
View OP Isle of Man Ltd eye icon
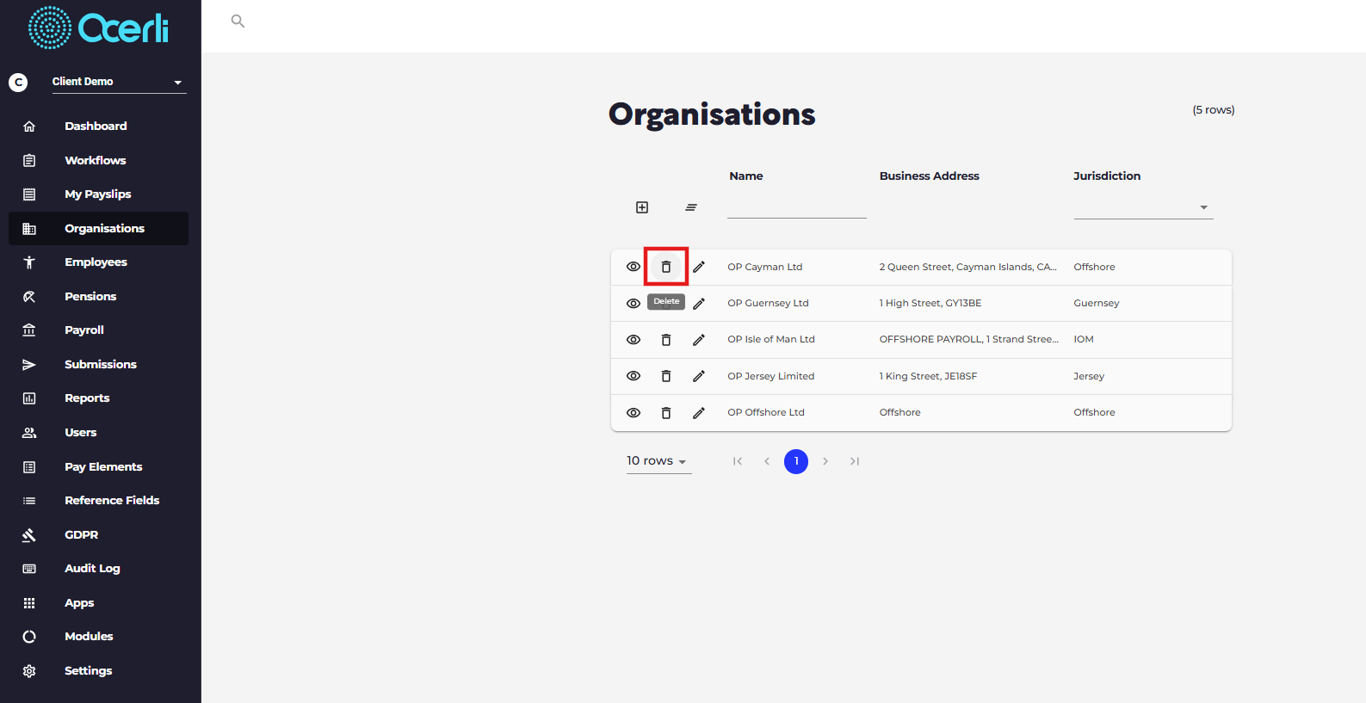click(x=634, y=340)
